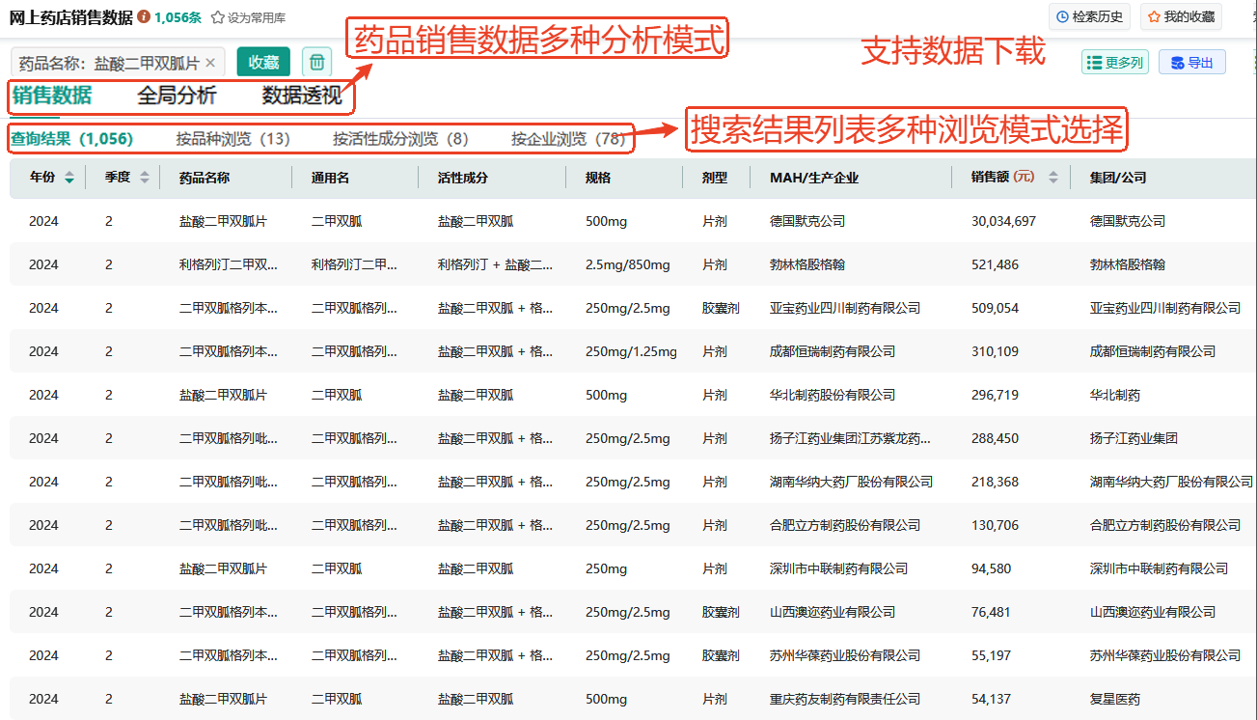
Task: Sort by the 年份 column arrows
Action: coord(68,178)
